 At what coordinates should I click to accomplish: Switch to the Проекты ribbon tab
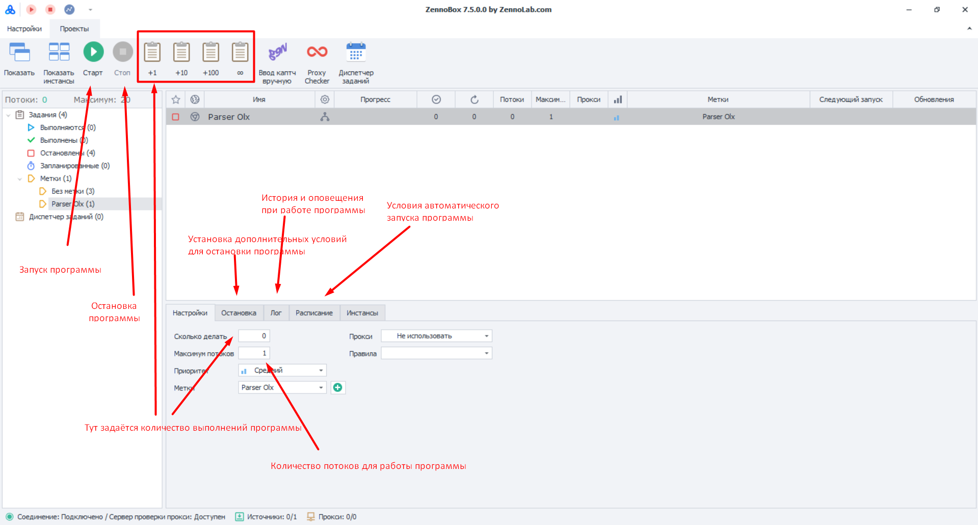pos(74,29)
